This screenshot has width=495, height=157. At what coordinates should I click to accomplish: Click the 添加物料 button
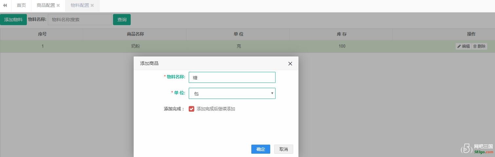coord(13,20)
